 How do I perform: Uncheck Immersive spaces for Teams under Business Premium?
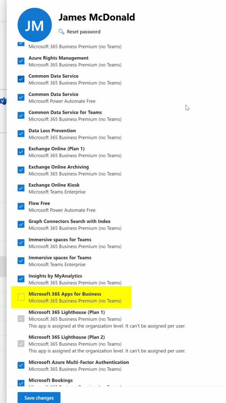tap(21, 242)
